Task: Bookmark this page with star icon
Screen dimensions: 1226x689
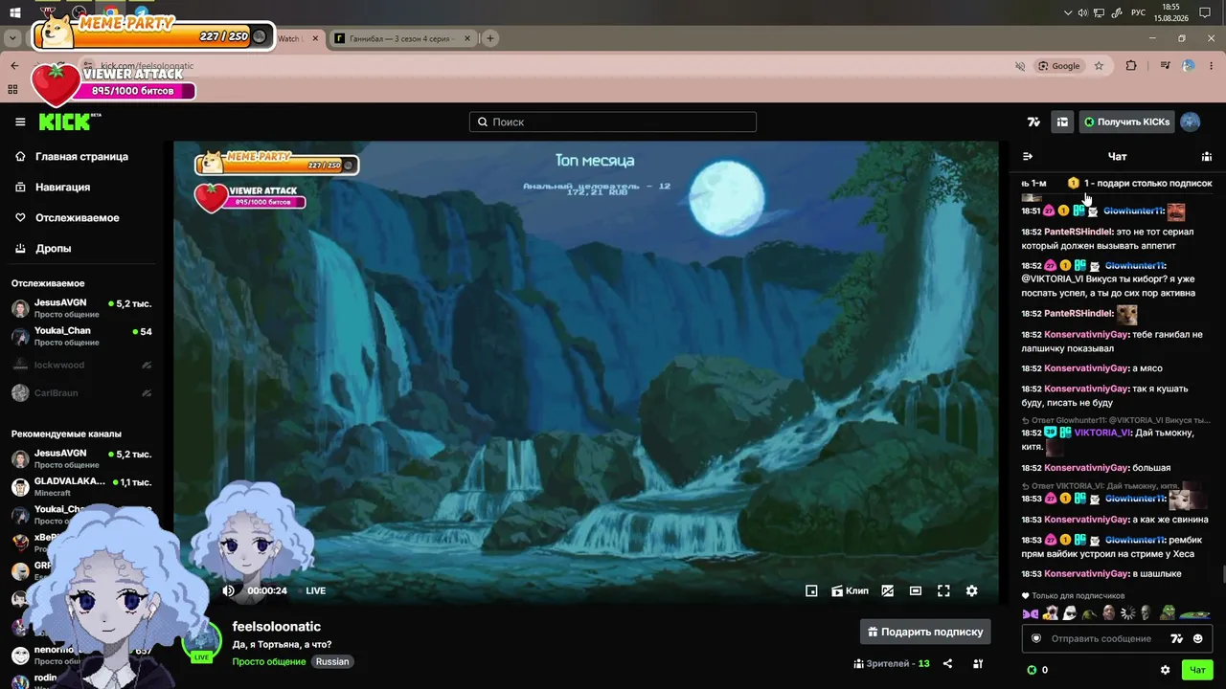Action: pos(1099,66)
